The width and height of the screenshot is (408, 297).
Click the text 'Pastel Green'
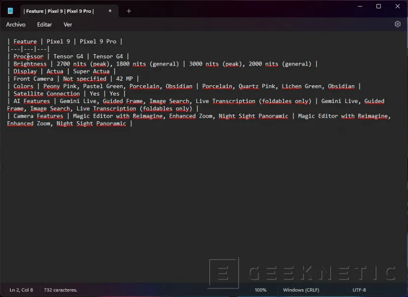click(x=103, y=86)
